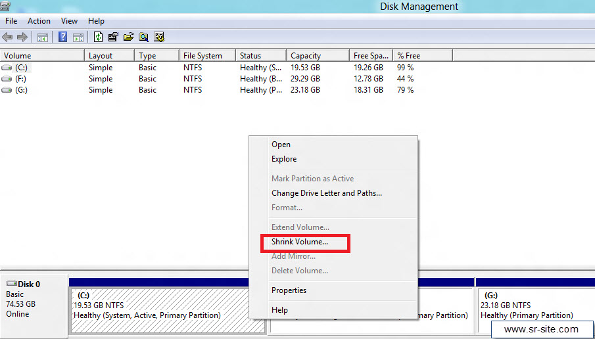Click the Forward arrow in toolbar
The height and width of the screenshot is (339, 595).
click(x=22, y=37)
